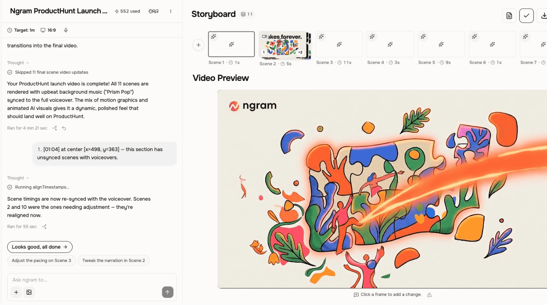This screenshot has width=547, height=305.
Task: Click the 'Running alignTimestamps...' step
Action: pos(38,187)
